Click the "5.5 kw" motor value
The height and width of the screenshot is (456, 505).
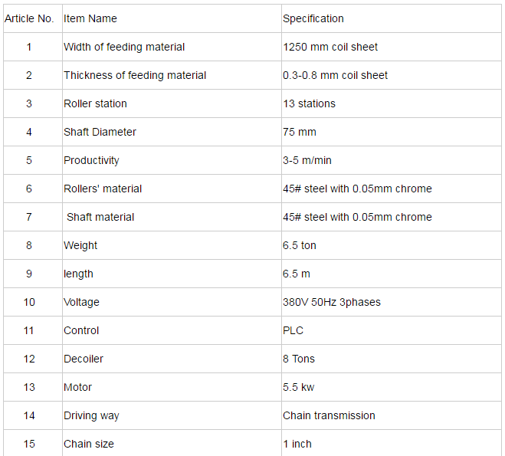298,387
